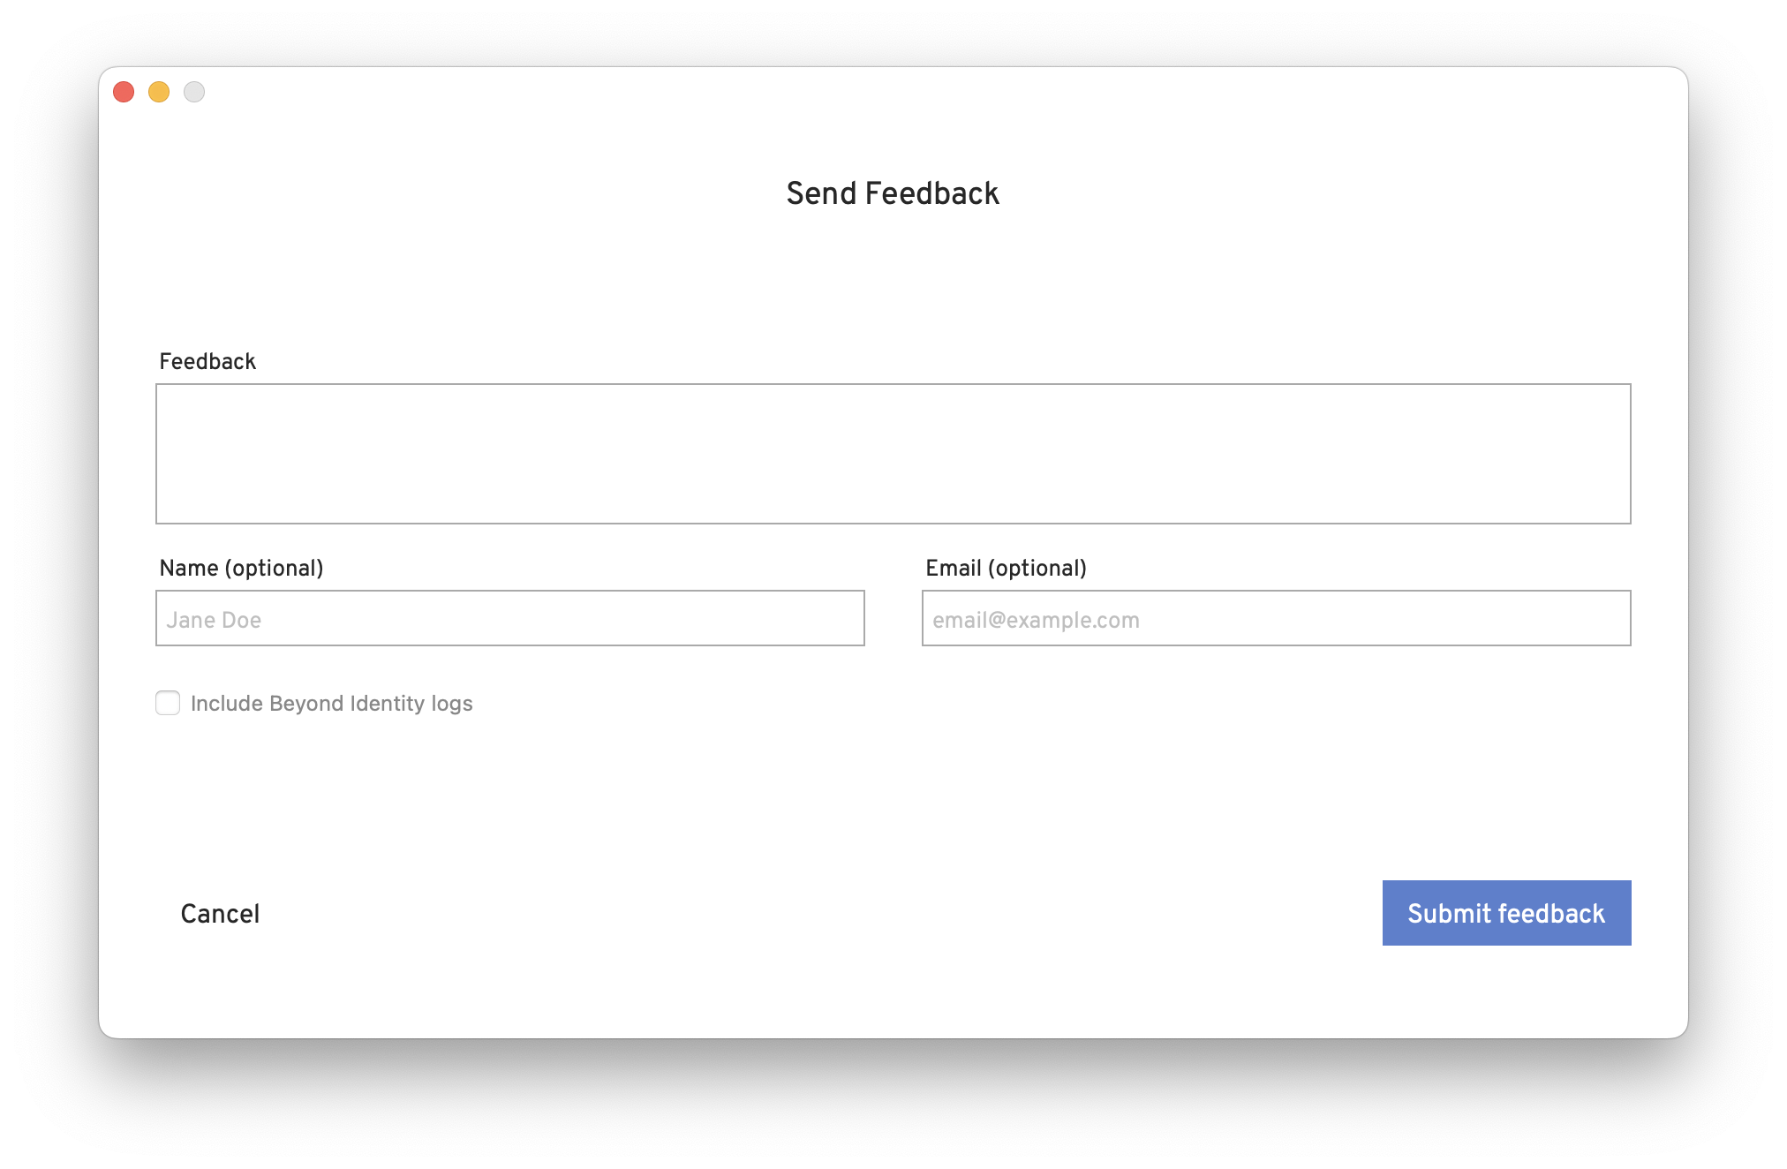
Task: Click the "Feedback" field label
Action: coord(207,361)
